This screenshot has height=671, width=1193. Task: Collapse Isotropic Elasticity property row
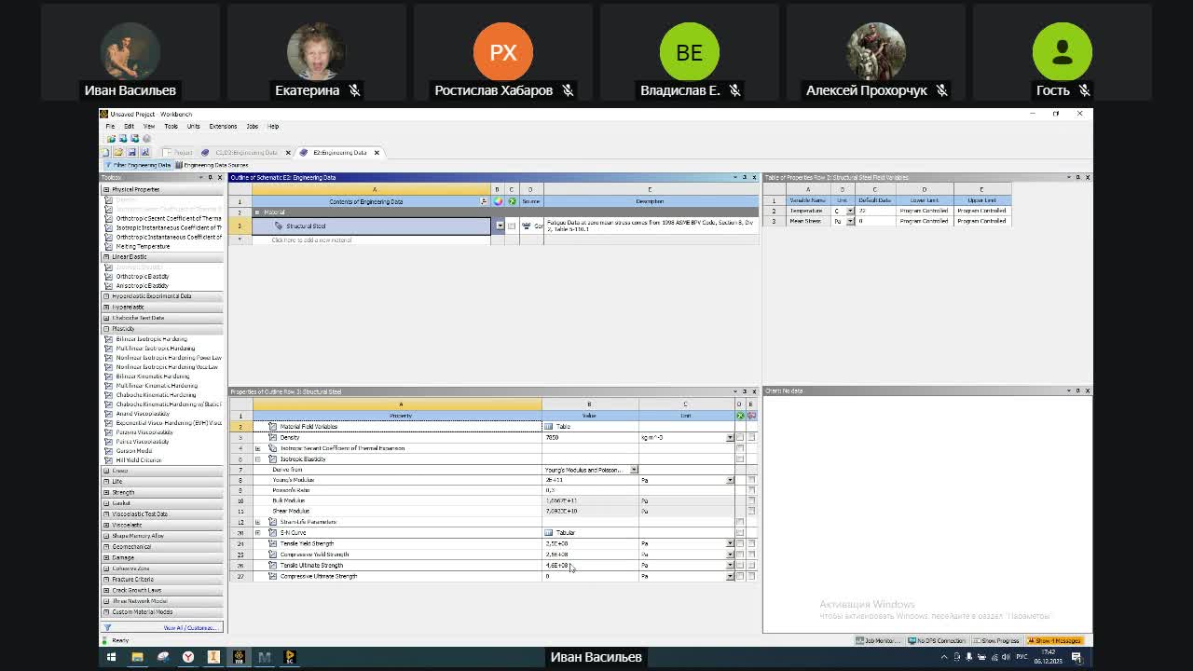258,459
